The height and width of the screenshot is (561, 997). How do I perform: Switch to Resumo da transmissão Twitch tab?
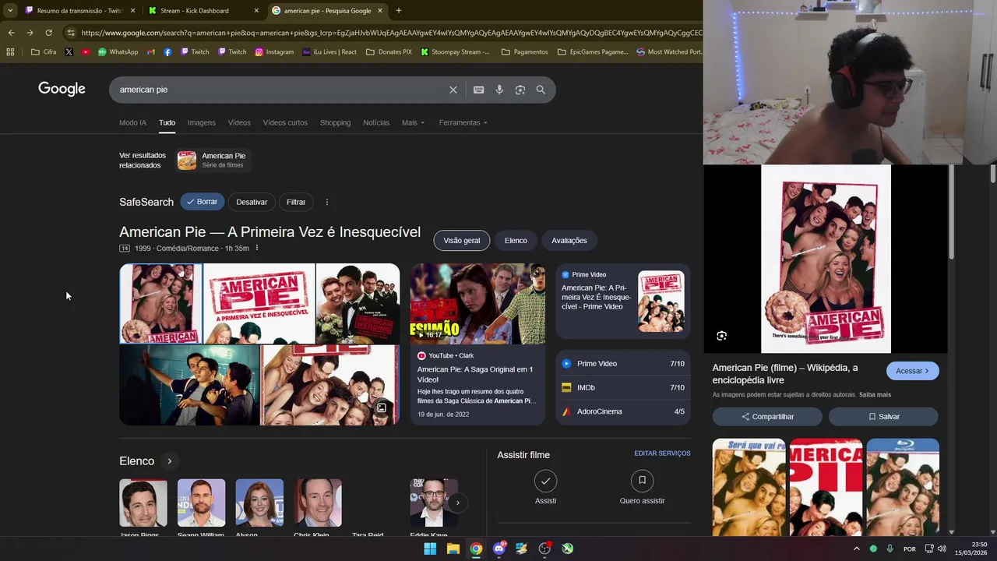click(x=79, y=11)
